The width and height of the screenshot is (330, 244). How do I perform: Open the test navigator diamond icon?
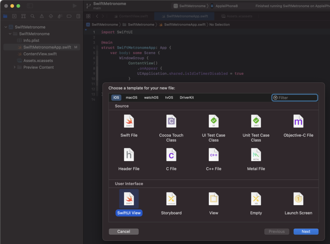51,16
